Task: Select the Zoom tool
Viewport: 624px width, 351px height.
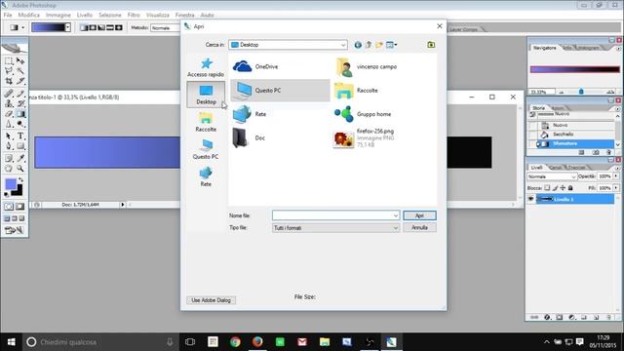Action: coord(20,169)
